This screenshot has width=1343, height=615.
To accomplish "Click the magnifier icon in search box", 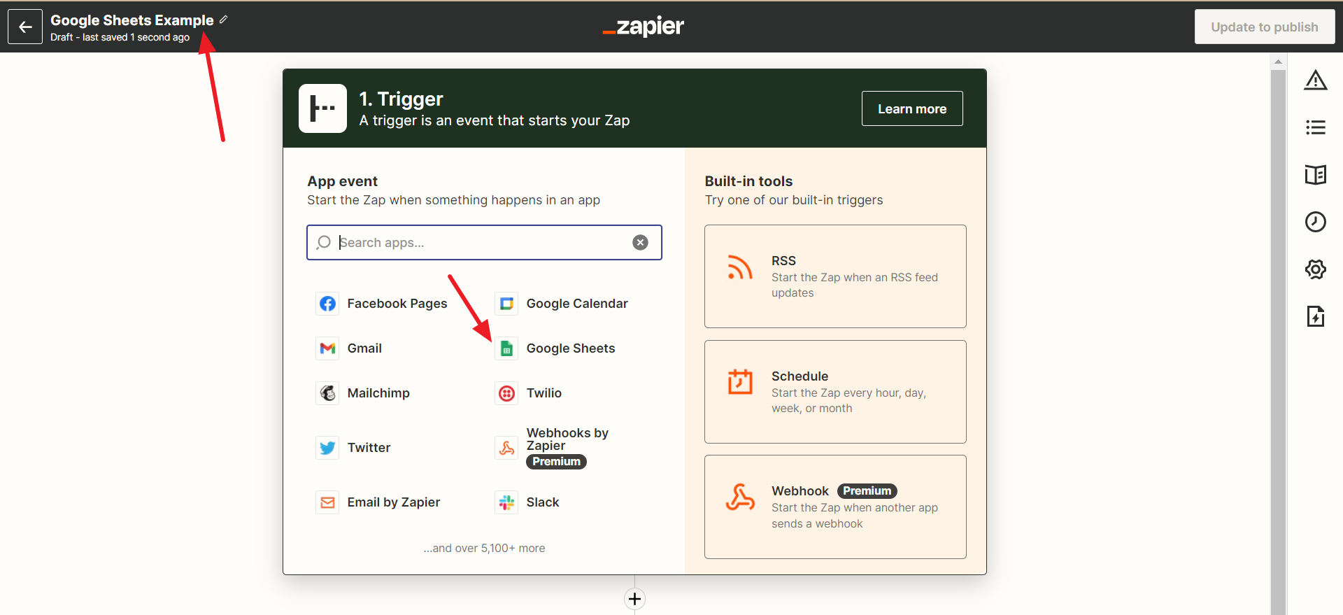I will (x=323, y=242).
